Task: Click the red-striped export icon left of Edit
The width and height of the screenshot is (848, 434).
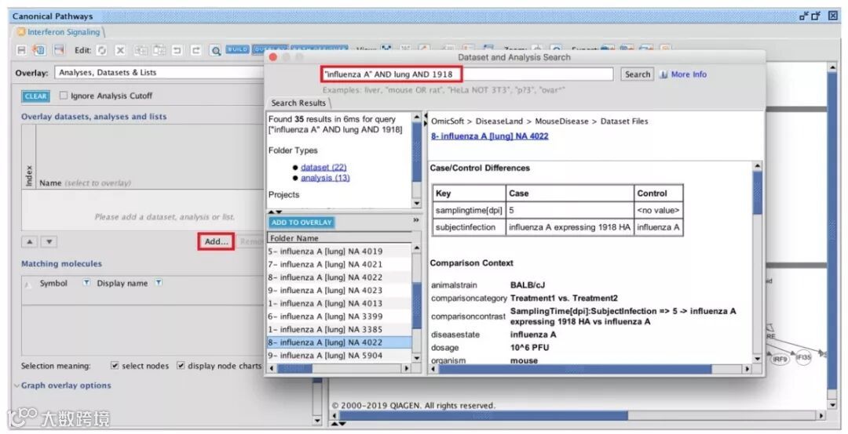Action: (59, 50)
